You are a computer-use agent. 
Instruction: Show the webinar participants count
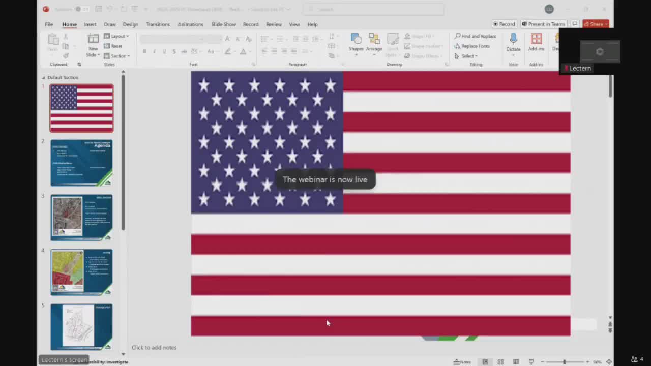coord(637,359)
